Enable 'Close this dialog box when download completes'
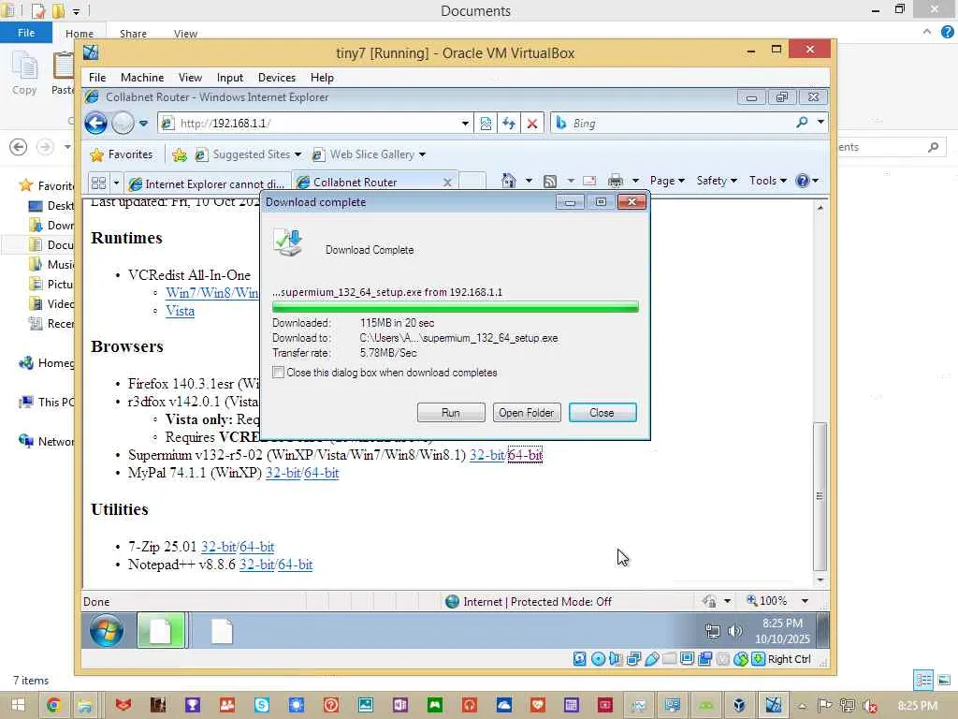The width and height of the screenshot is (958, 719). (279, 373)
